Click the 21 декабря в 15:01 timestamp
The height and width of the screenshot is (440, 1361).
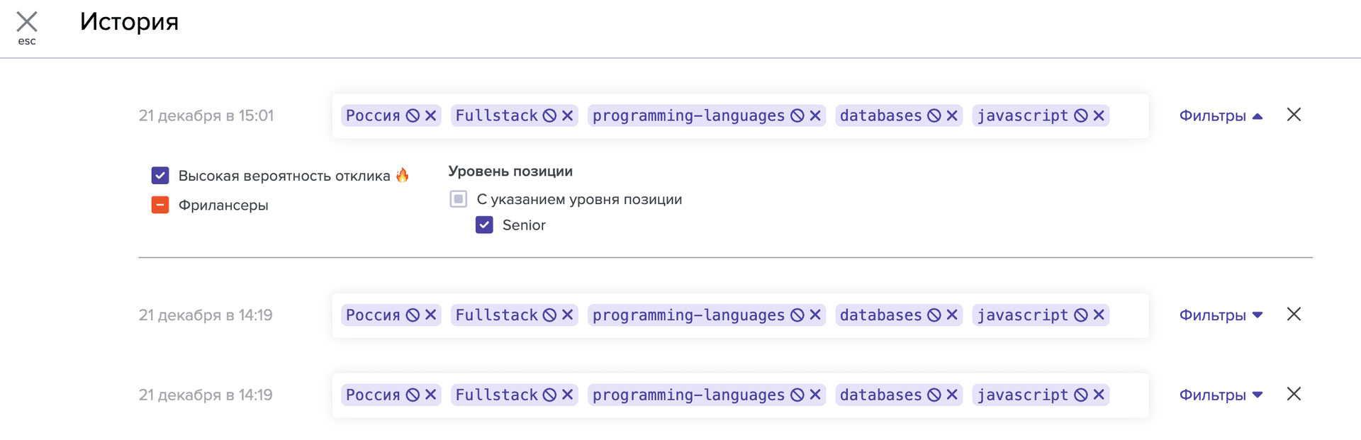206,115
